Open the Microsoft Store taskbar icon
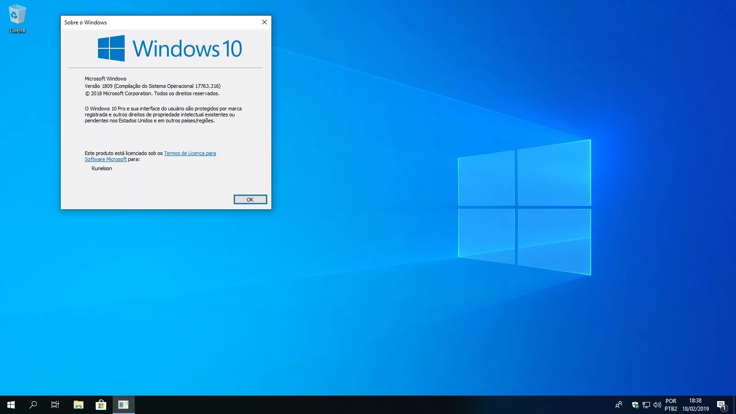 [x=101, y=405]
